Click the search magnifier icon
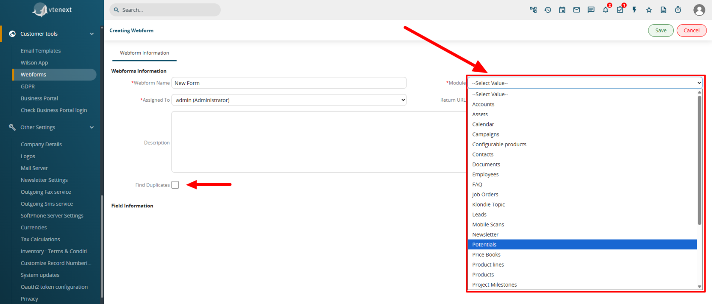 click(x=117, y=10)
